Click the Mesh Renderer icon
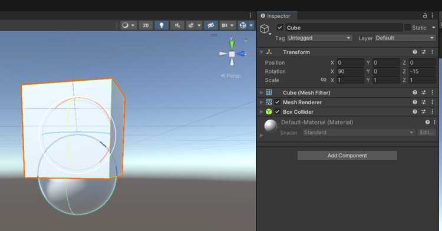 pyautogui.click(x=269, y=102)
